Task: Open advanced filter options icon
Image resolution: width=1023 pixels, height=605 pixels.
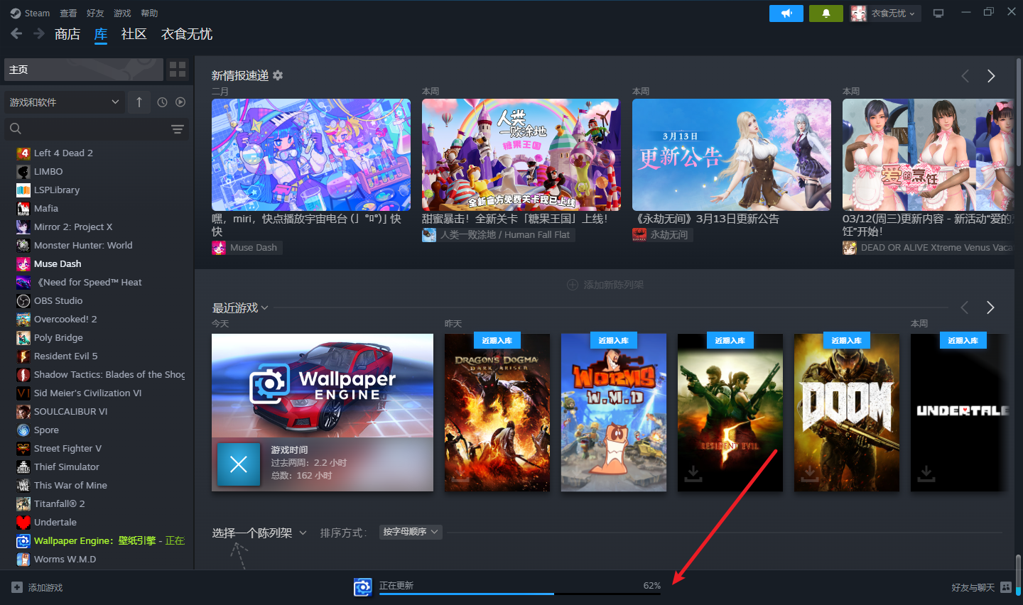Action: point(178,129)
